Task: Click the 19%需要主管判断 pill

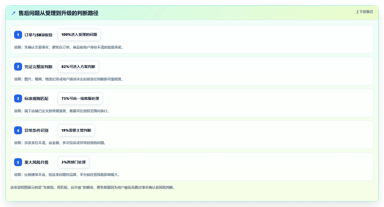Action: coord(76,130)
